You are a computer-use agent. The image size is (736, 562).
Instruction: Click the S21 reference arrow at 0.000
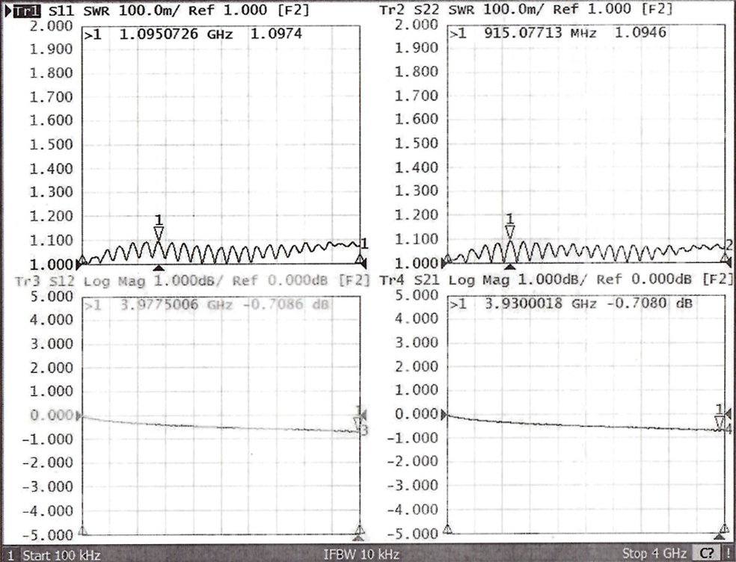click(x=446, y=414)
